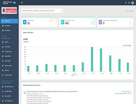The width and height of the screenshot is (136, 104).
Task: Click the facility thumbnail image in sidebar
Action: point(9,11)
